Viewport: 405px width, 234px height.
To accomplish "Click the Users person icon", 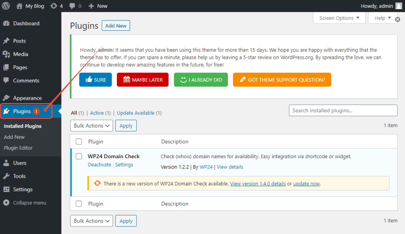I will pos(6,163).
